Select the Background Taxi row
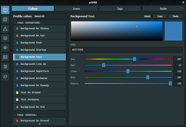The height and width of the screenshot is (127, 186). pos(40,57)
